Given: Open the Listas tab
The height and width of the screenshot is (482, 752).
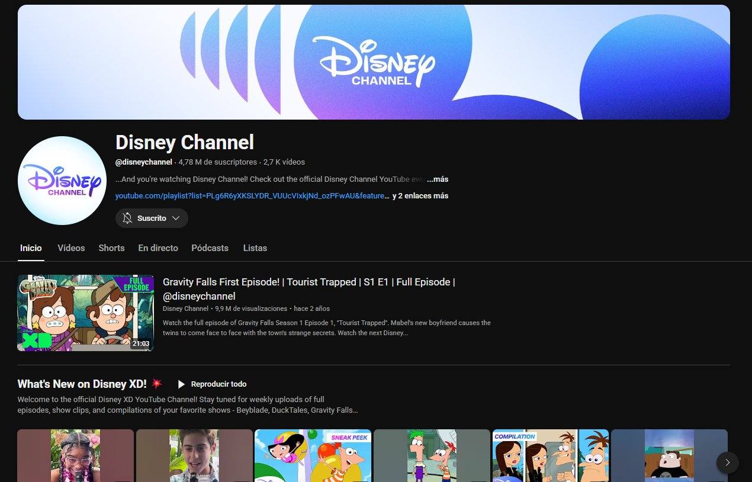Looking at the screenshot, I should [255, 248].
